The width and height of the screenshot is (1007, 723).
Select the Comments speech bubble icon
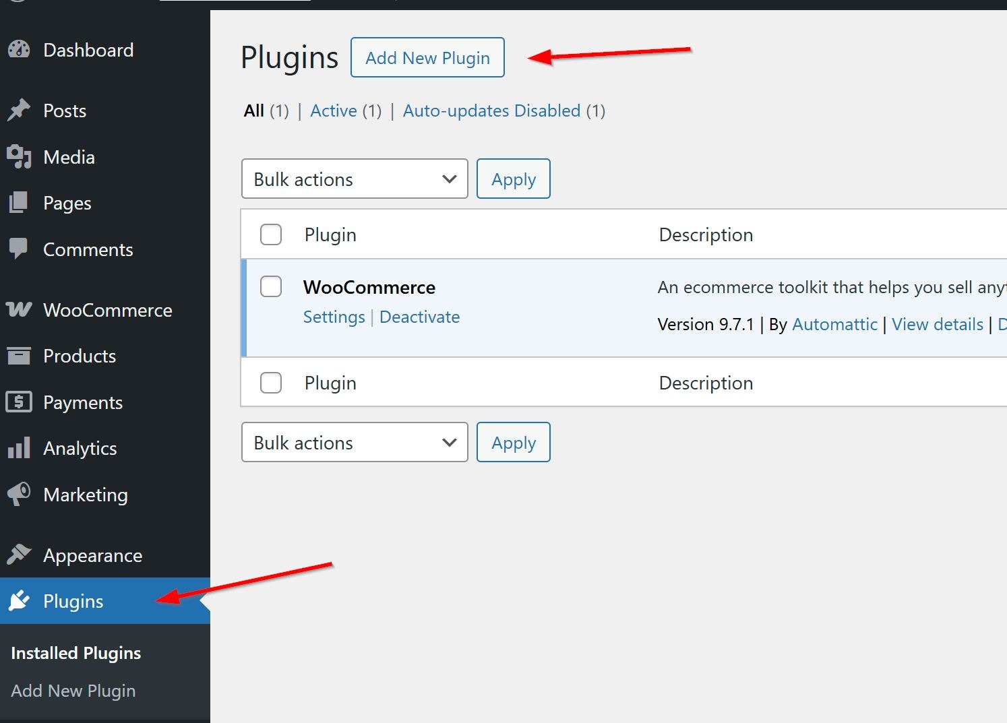pos(20,249)
